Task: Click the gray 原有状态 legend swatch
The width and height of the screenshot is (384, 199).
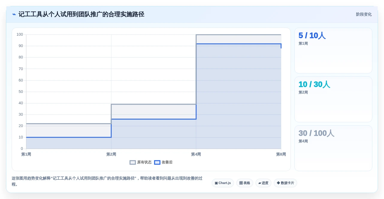Action: (133, 162)
